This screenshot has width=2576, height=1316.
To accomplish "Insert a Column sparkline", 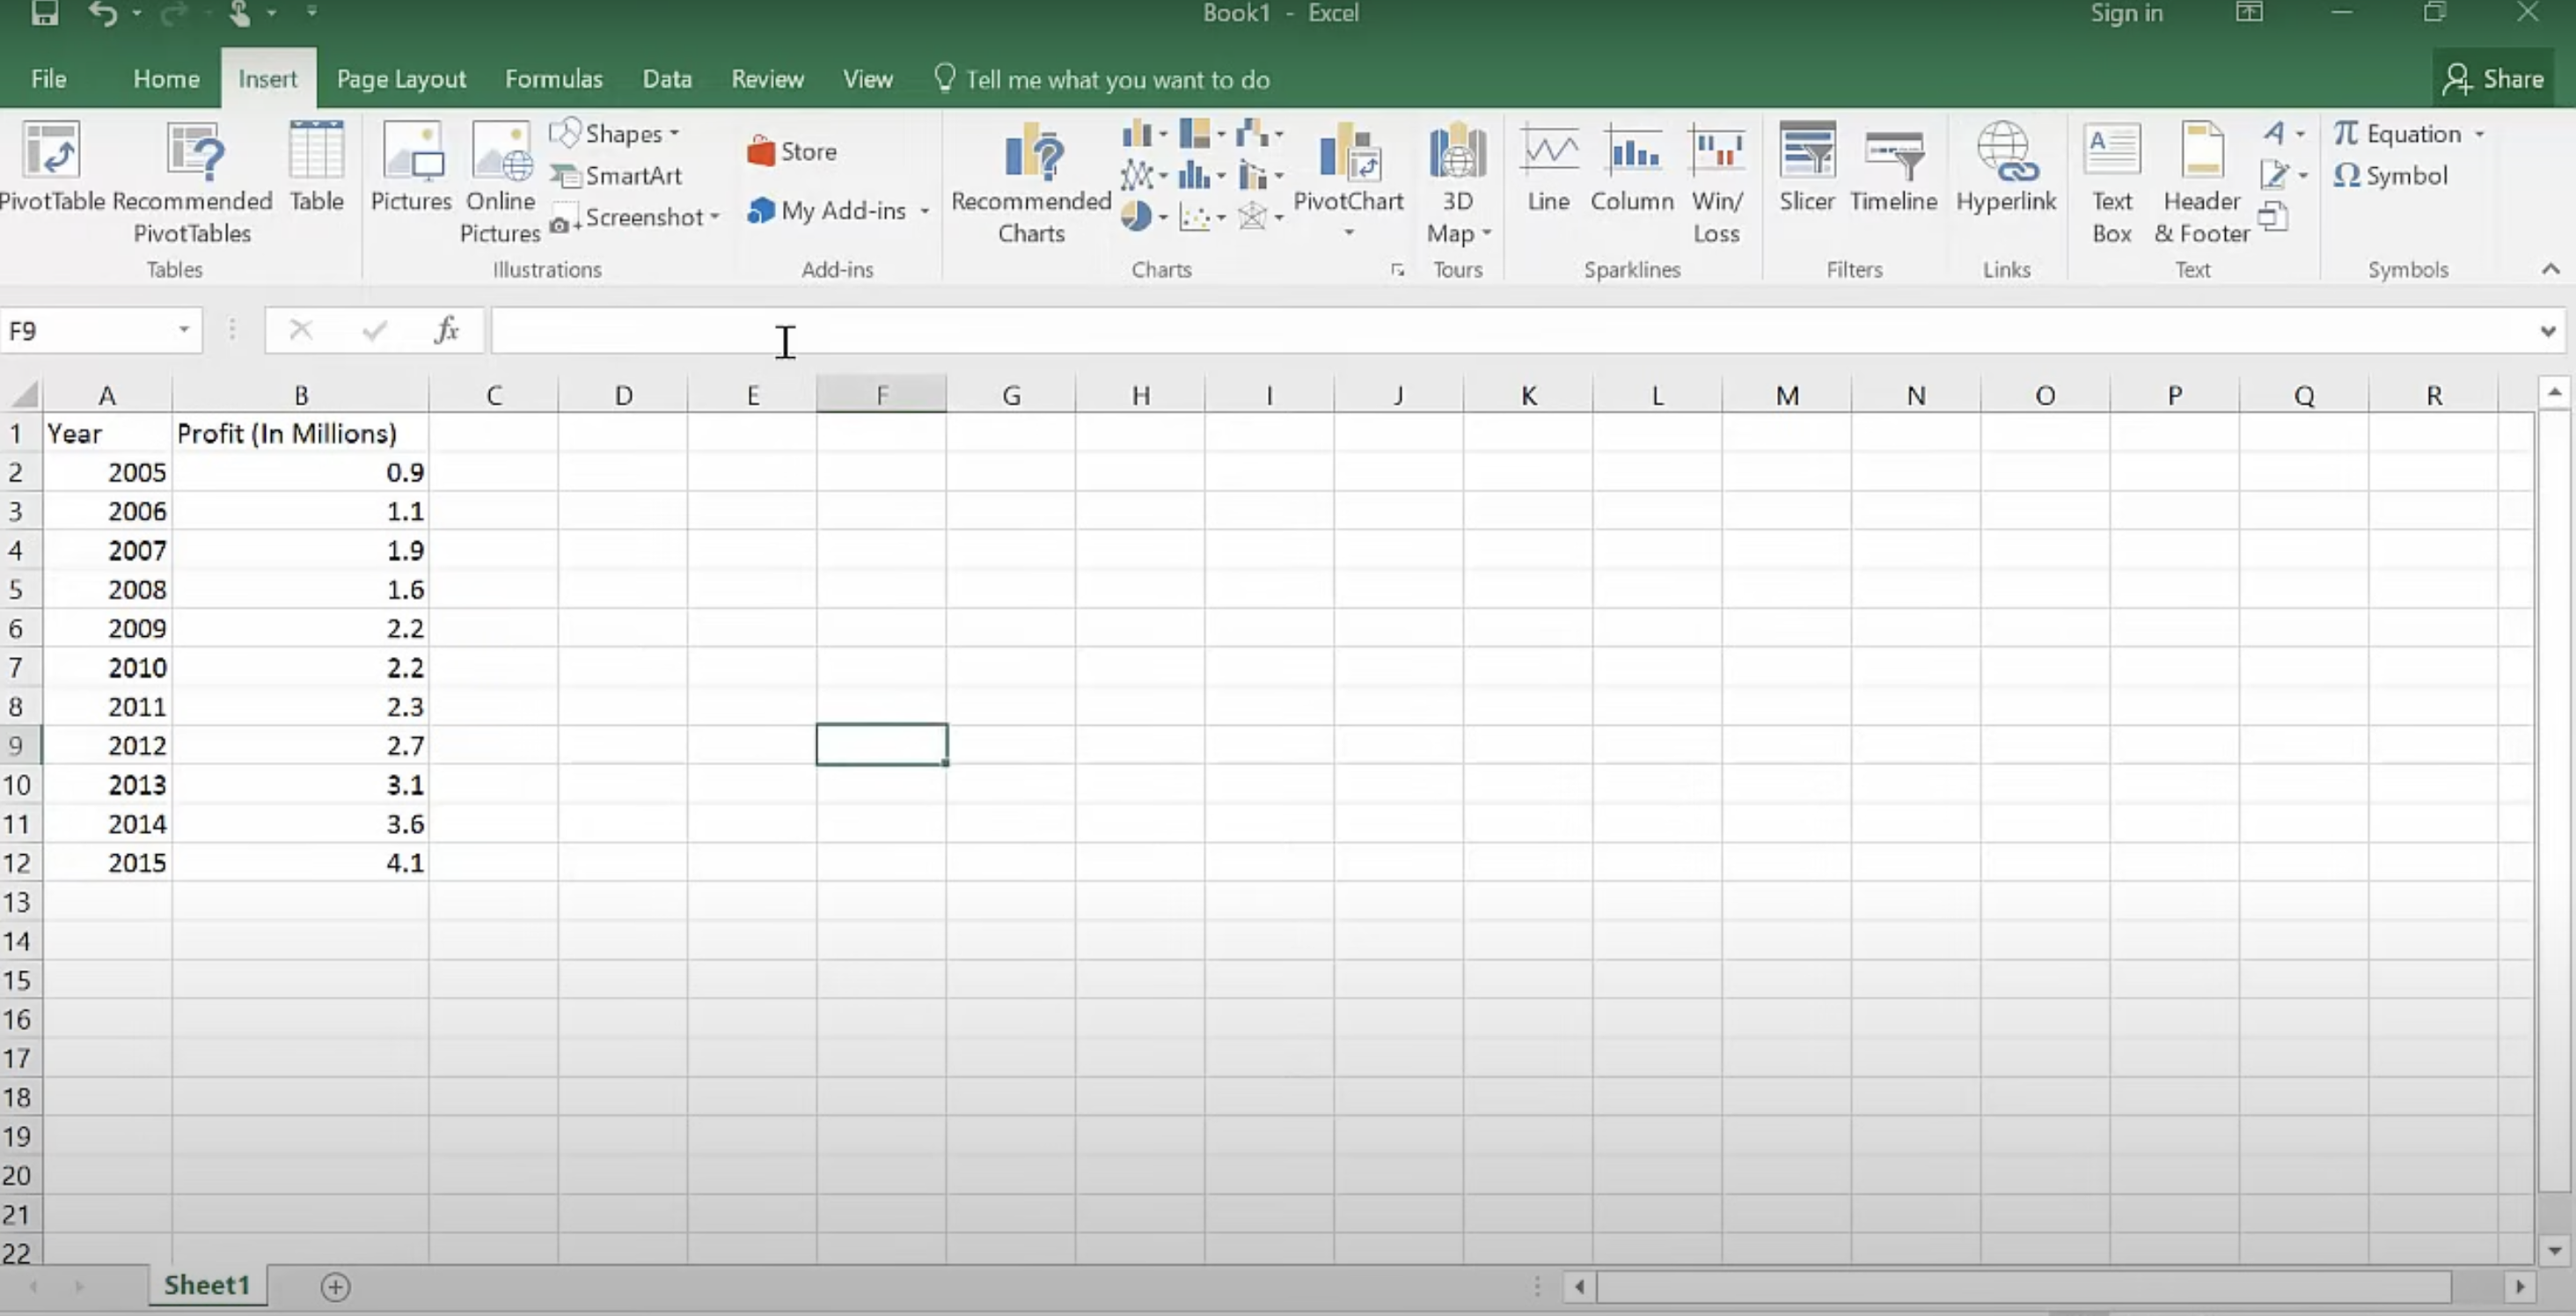I will point(1632,168).
